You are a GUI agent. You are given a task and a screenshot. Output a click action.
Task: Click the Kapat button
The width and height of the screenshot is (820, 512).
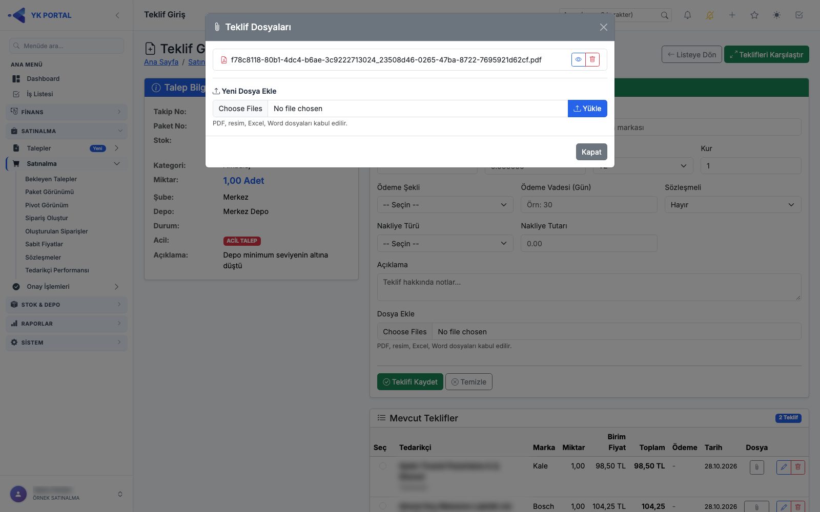pyautogui.click(x=591, y=152)
